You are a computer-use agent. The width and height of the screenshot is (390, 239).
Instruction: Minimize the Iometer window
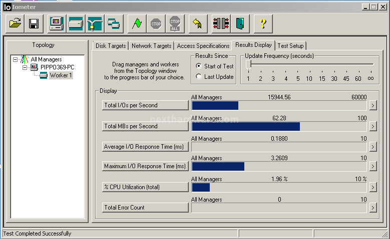click(x=365, y=7)
